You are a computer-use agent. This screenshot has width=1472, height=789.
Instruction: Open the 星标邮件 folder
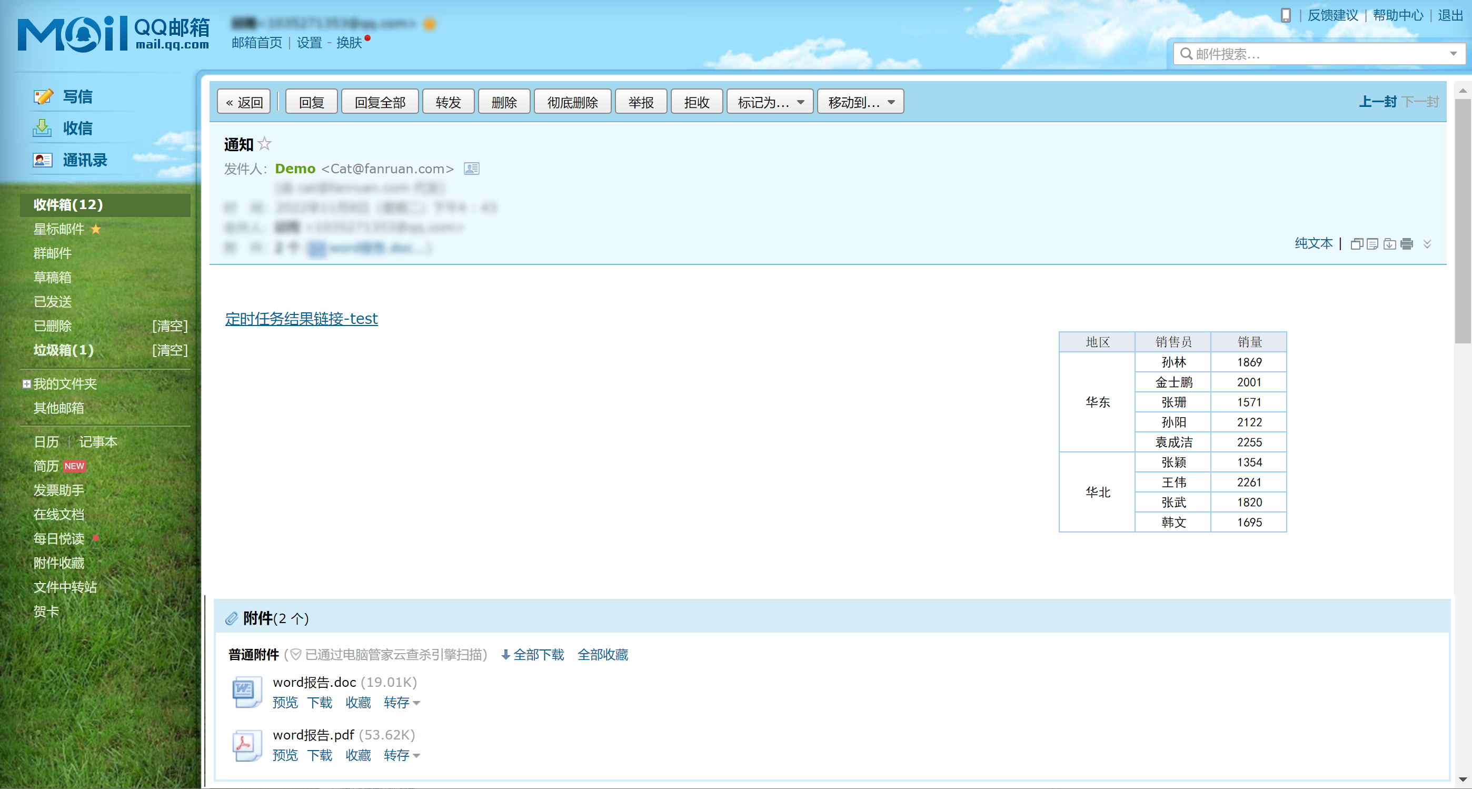tap(59, 229)
